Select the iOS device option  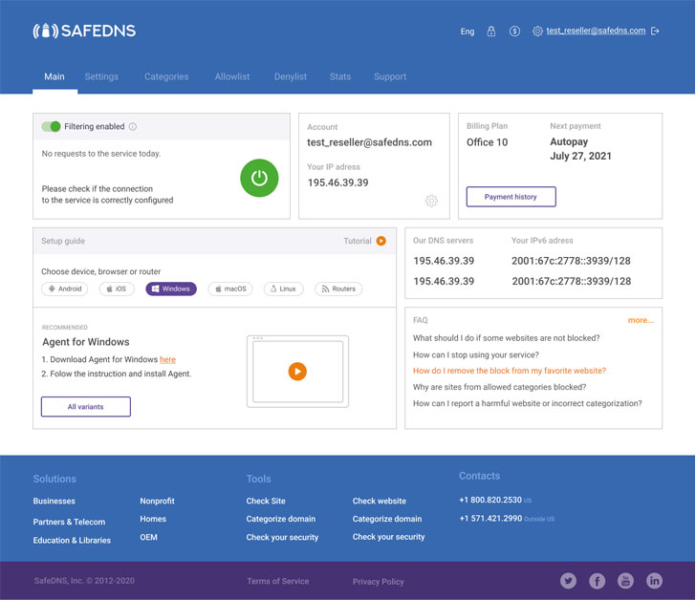(117, 289)
